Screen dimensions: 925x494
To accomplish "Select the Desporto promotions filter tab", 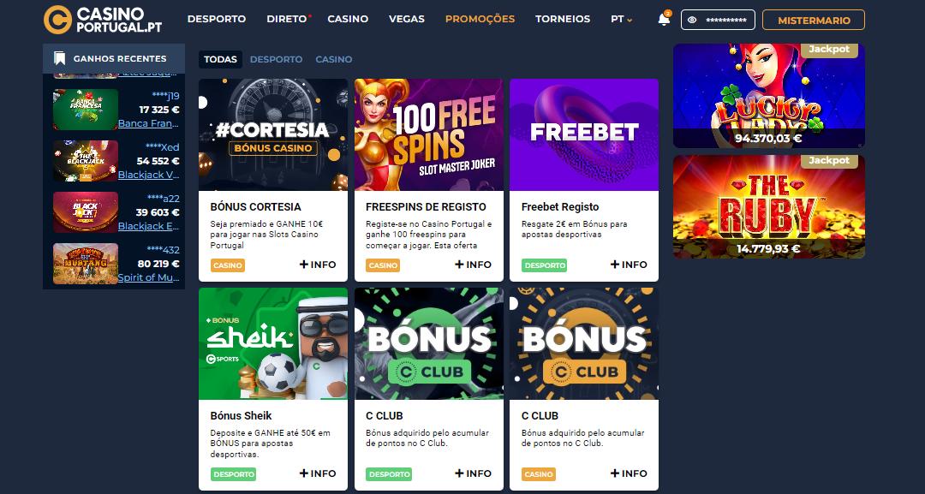I will coord(276,59).
